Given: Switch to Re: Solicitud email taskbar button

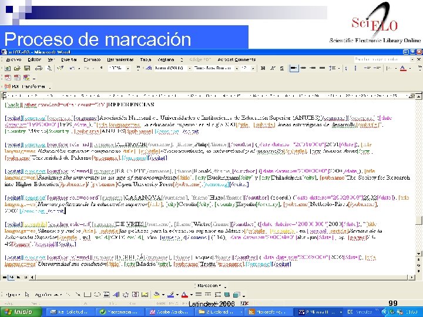Looking at the screenshot, I should (72, 312).
